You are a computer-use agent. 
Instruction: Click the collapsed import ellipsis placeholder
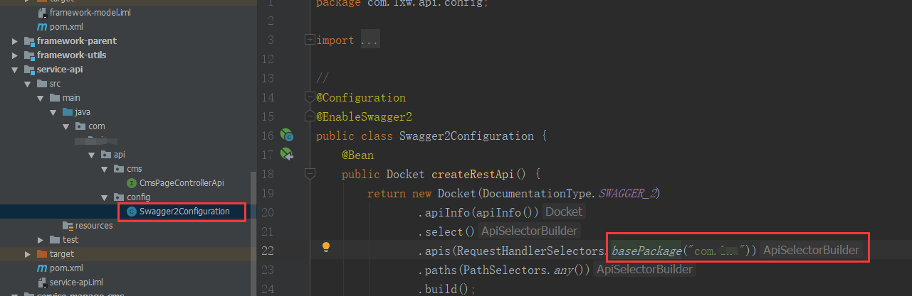pyautogui.click(x=369, y=40)
